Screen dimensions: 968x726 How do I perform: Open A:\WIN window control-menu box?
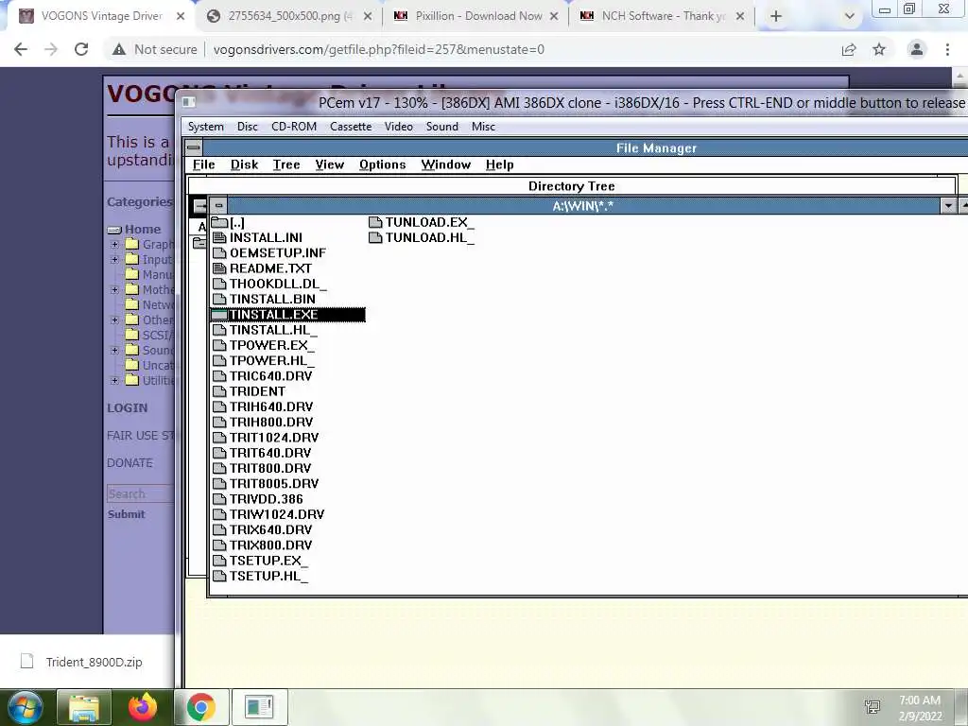coord(218,205)
